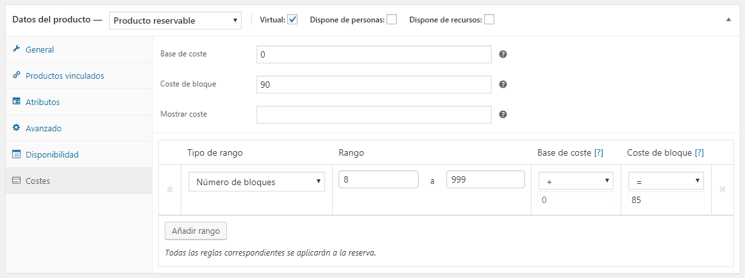Click the General wrench icon
This screenshot has height=278, width=745.
pos(16,49)
